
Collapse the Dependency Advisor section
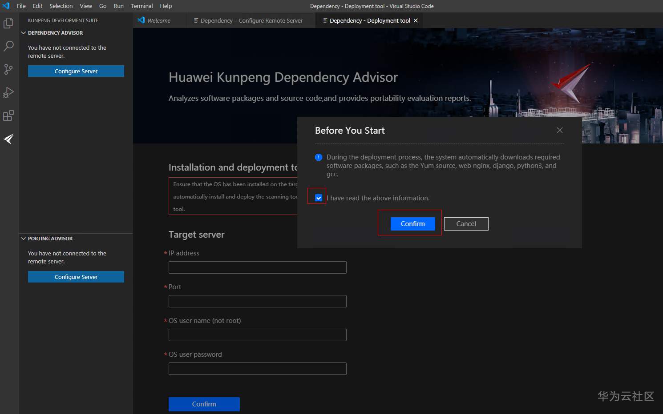[x=24, y=33]
